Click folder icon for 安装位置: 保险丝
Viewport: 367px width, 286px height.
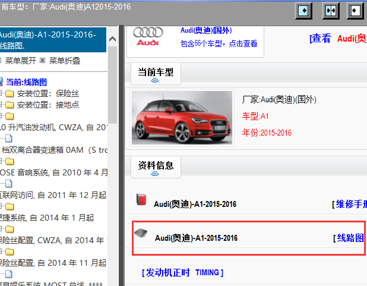(10, 94)
